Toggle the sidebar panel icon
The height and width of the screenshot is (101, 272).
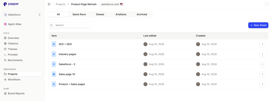[49, 4]
